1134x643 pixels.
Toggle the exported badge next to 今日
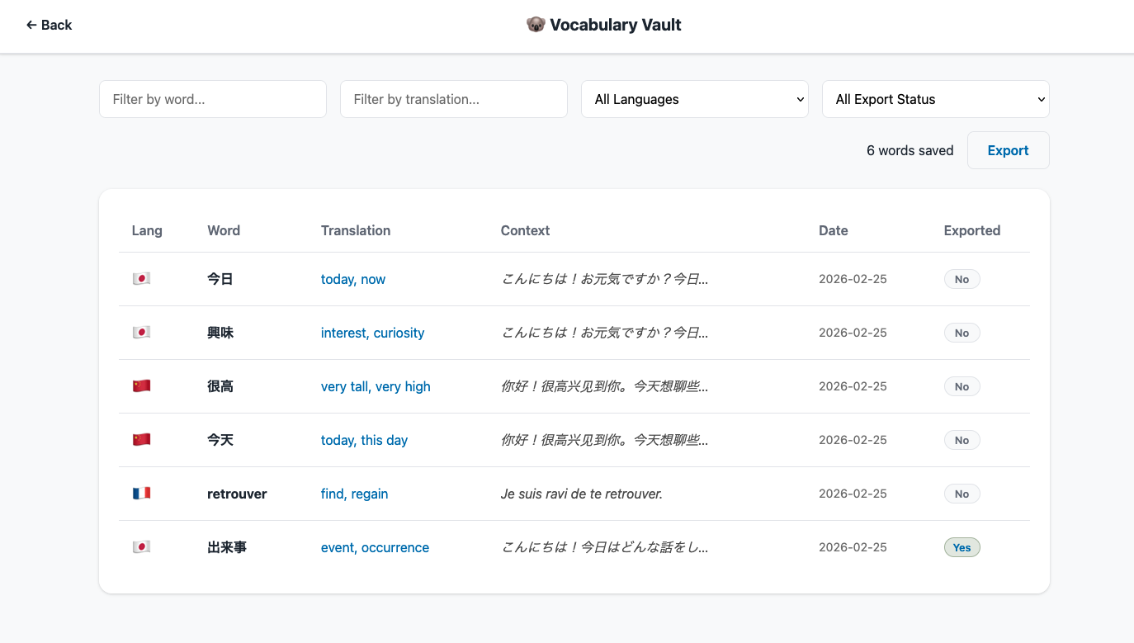(962, 278)
